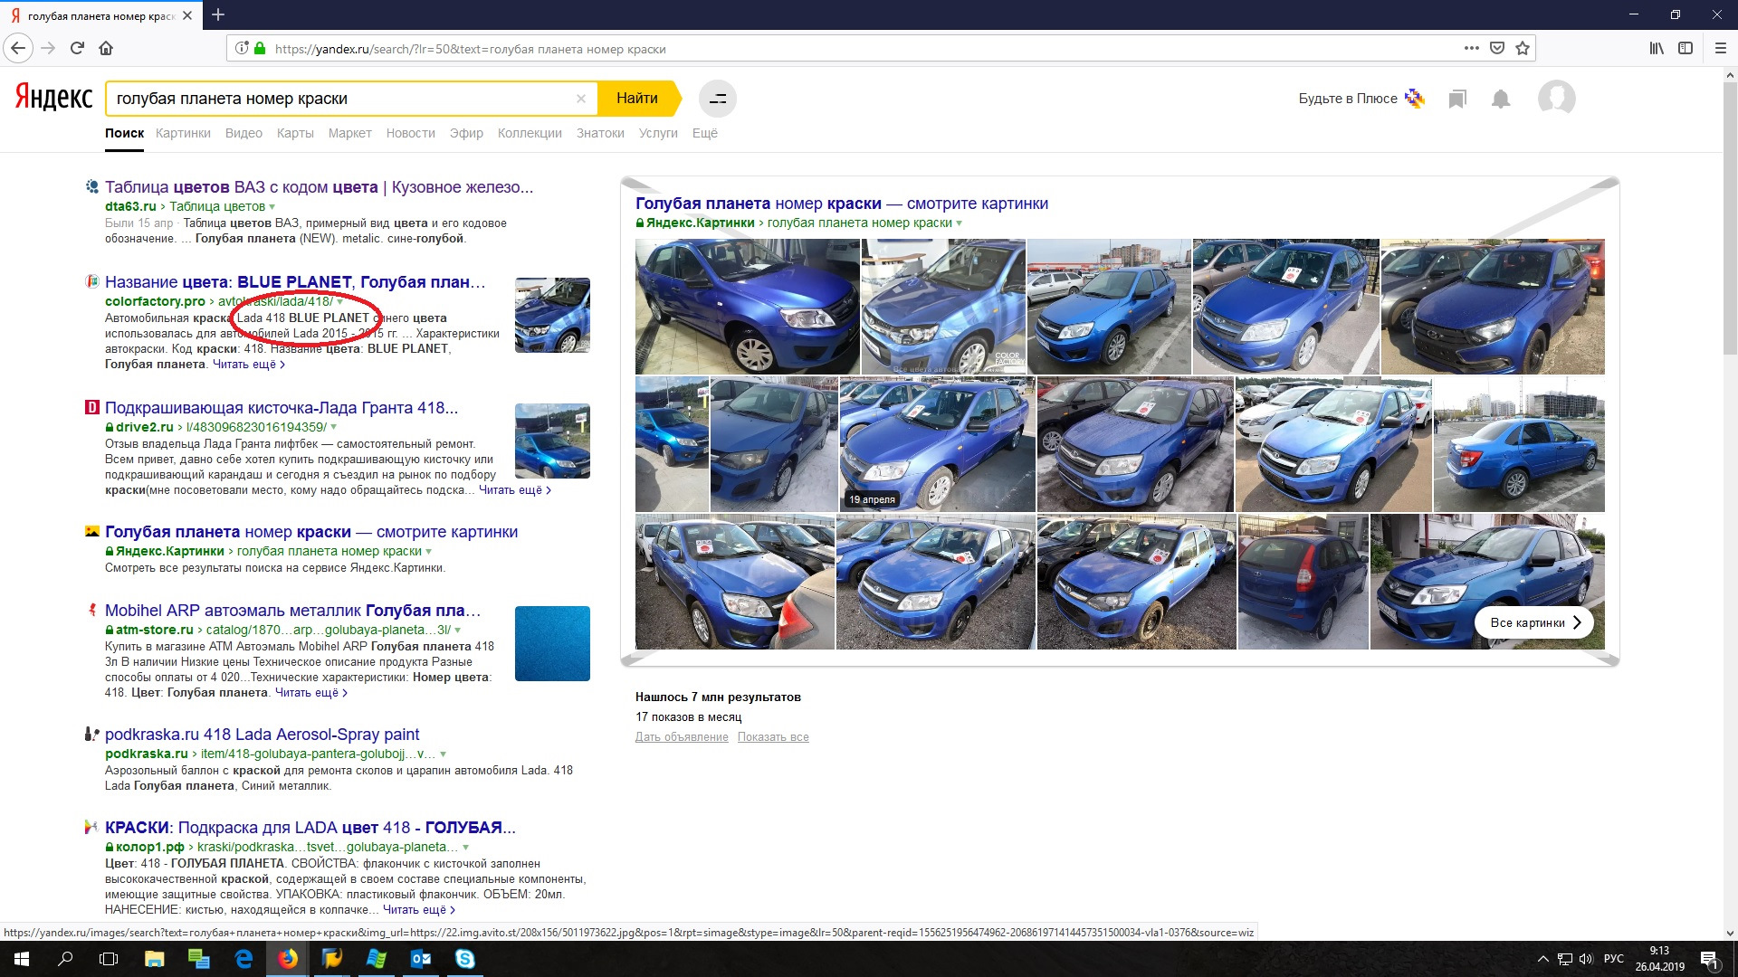Open page actions three-dot menu in address bar
This screenshot has height=977, width=1738.
pos(1472,48)
